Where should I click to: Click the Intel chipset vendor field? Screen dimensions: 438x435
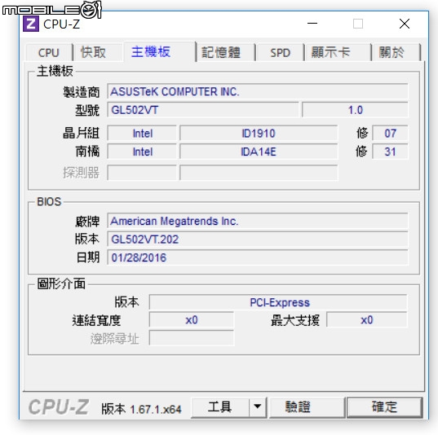[x=142, y=134]
